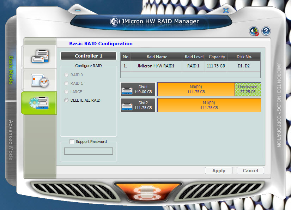Enable the Support Password checkbox
The height and width of the screenshot is (210, 291).
point(72,142)
